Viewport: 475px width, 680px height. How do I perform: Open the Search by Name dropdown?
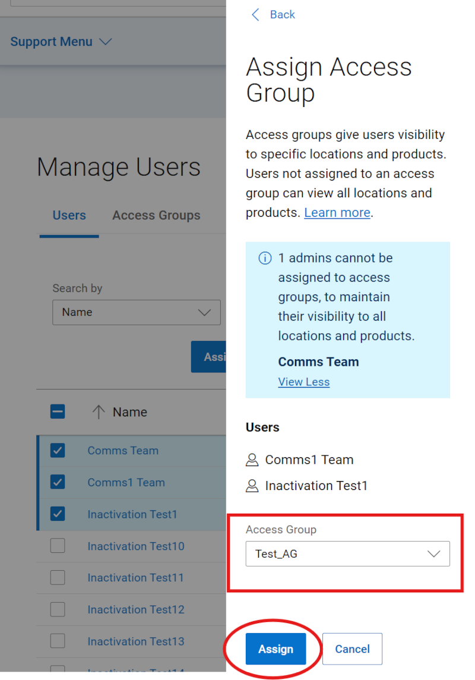[136, 312]
